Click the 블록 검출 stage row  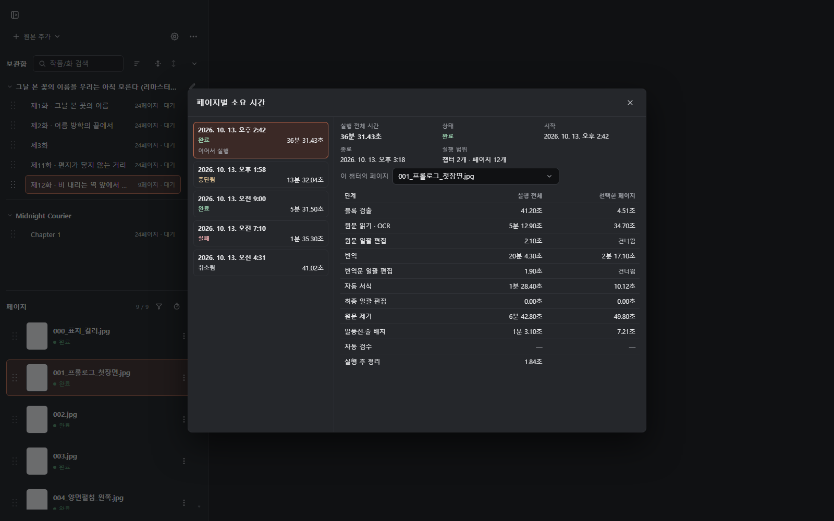(490, 210)
